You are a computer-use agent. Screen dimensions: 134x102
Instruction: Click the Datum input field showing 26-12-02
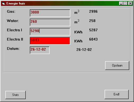tap(40, 50)
